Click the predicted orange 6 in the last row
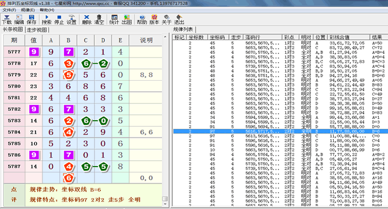 tap(69, 178)
